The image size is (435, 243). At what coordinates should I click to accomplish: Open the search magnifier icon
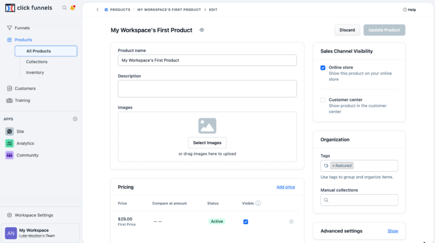(64, 8)
